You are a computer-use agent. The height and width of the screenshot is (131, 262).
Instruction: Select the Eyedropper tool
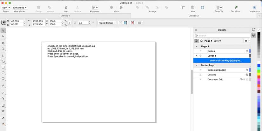click(3, 118)
